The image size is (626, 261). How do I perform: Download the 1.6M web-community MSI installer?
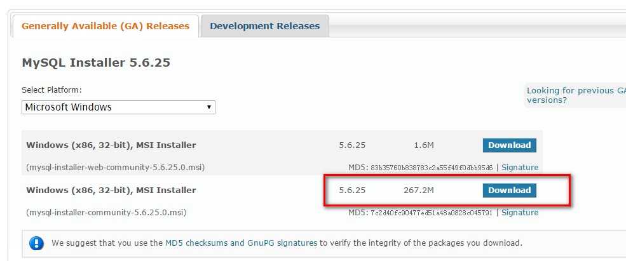(510, 145)
